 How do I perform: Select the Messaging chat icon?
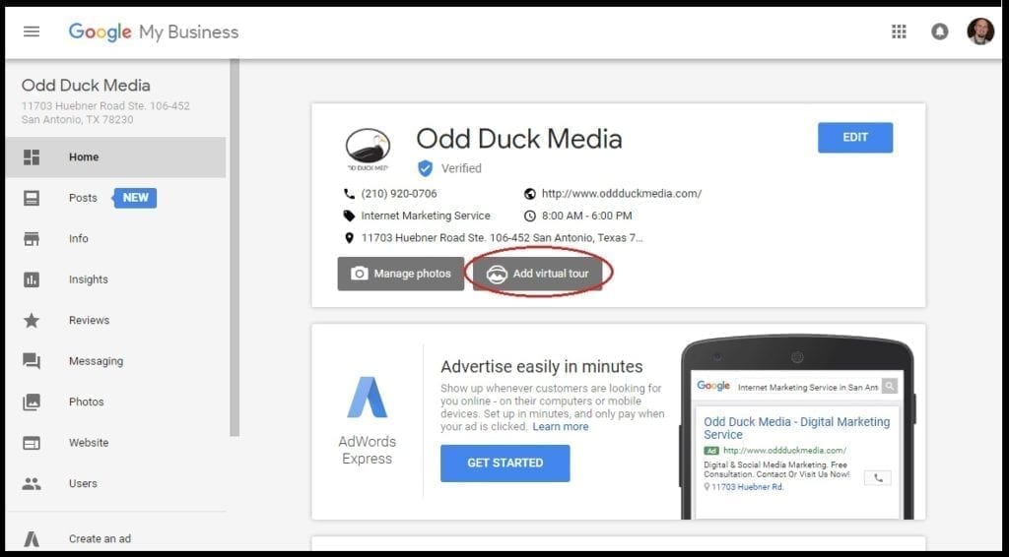(31, 361)
